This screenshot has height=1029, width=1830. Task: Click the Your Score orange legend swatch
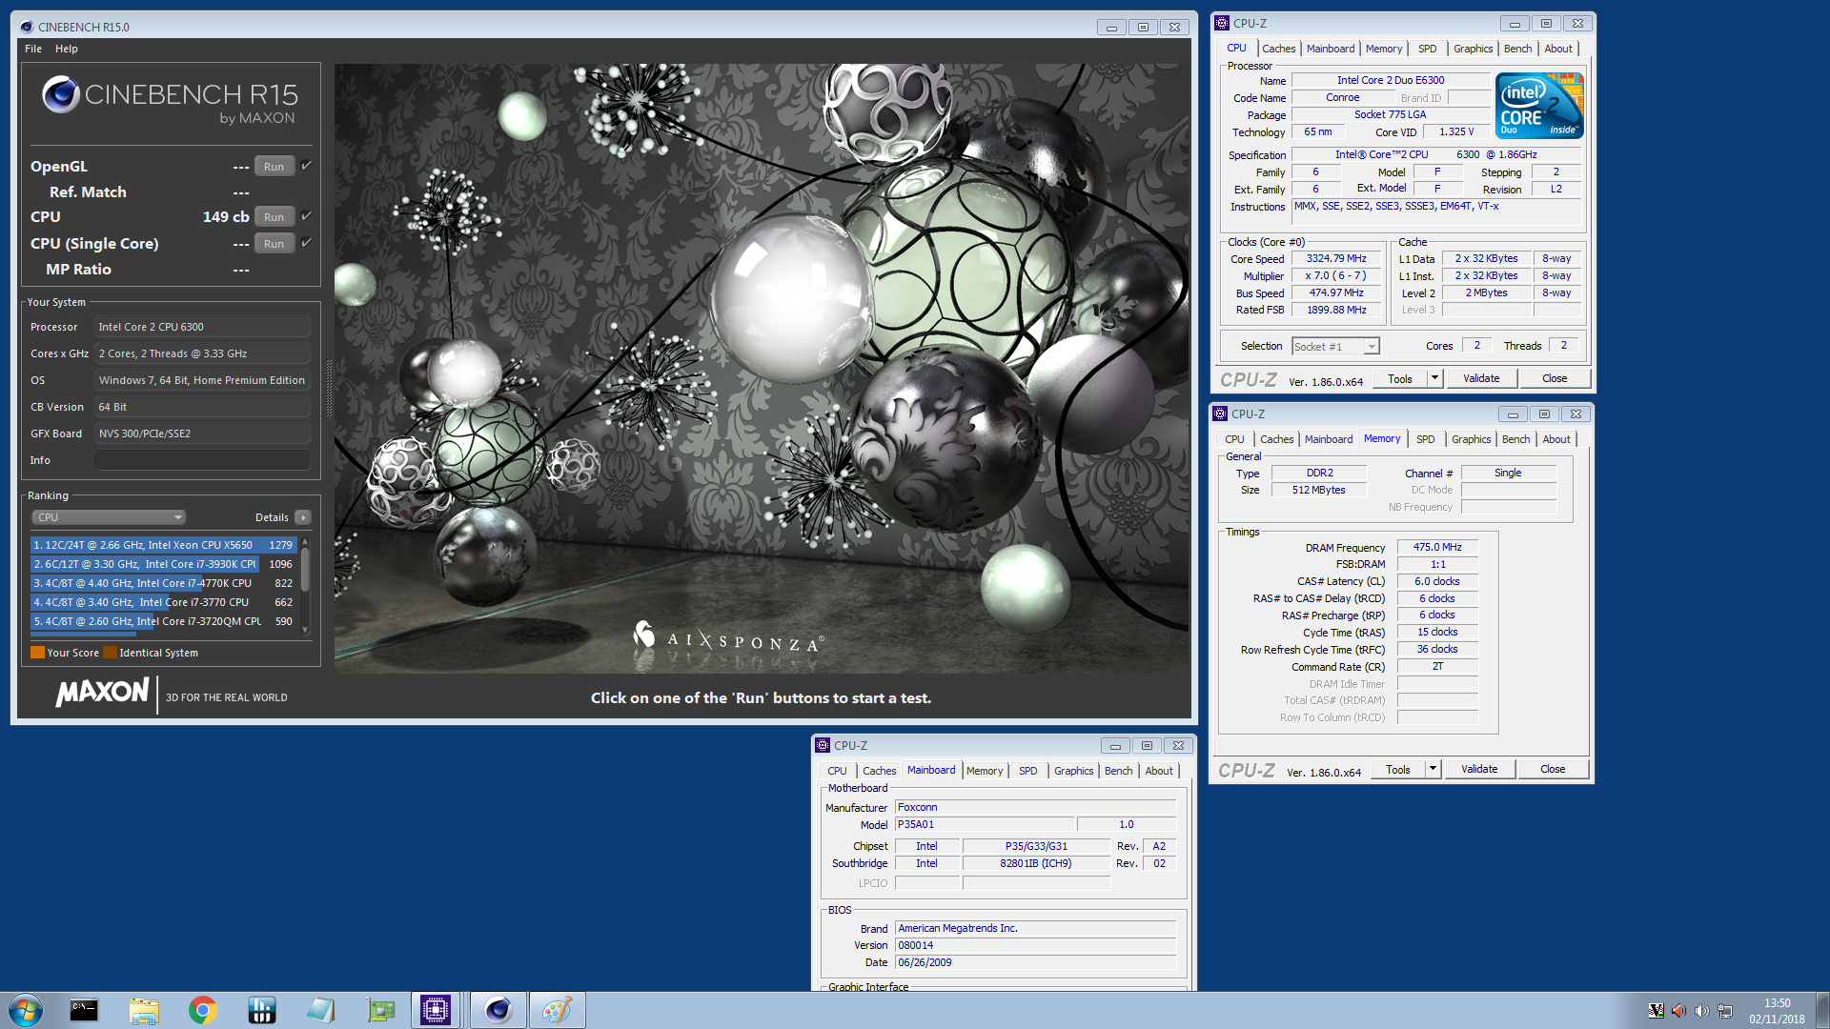click(37, 653)
